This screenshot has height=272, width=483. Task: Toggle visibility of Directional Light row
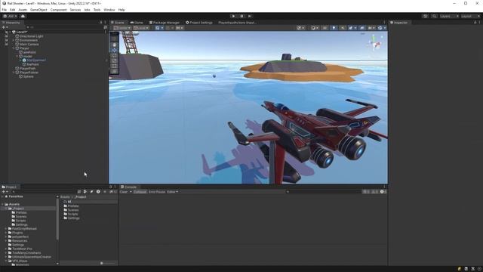[x=6, y=36]
